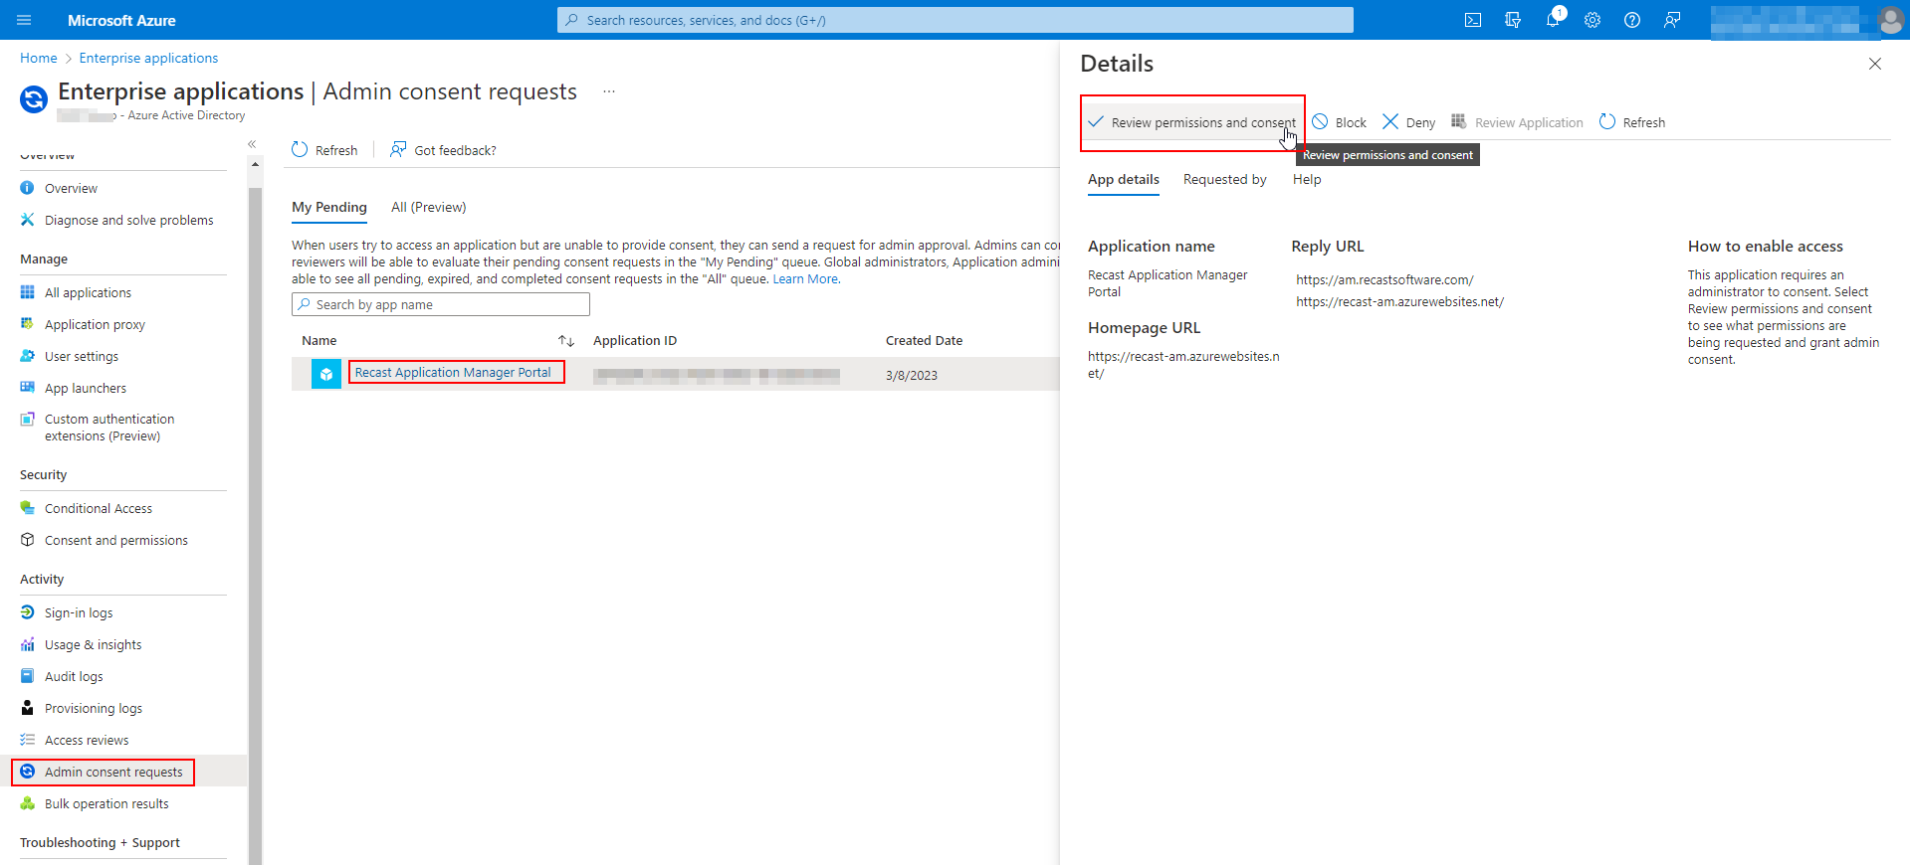
Task: Click the Recast app row icon
Action: pyautogui.click(x=326, y=374)
